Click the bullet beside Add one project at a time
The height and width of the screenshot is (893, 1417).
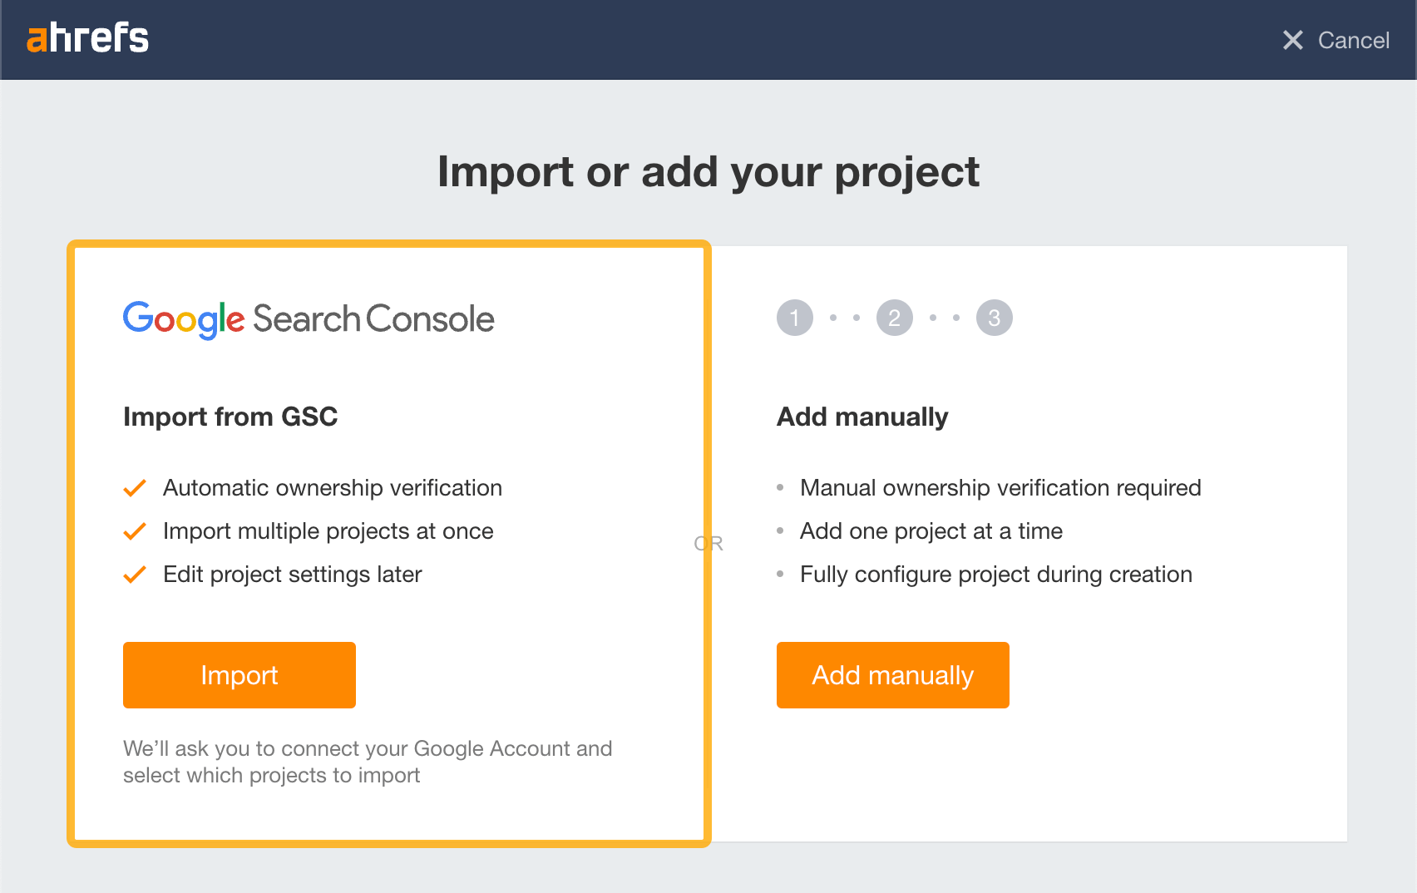[x=780, y=531]
